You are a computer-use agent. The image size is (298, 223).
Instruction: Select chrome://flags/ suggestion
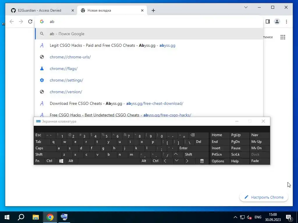149,69
